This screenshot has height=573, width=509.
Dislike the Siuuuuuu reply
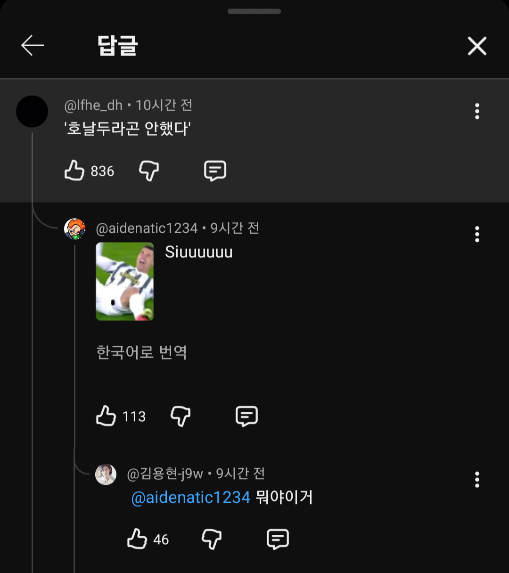tap(181, 416)
